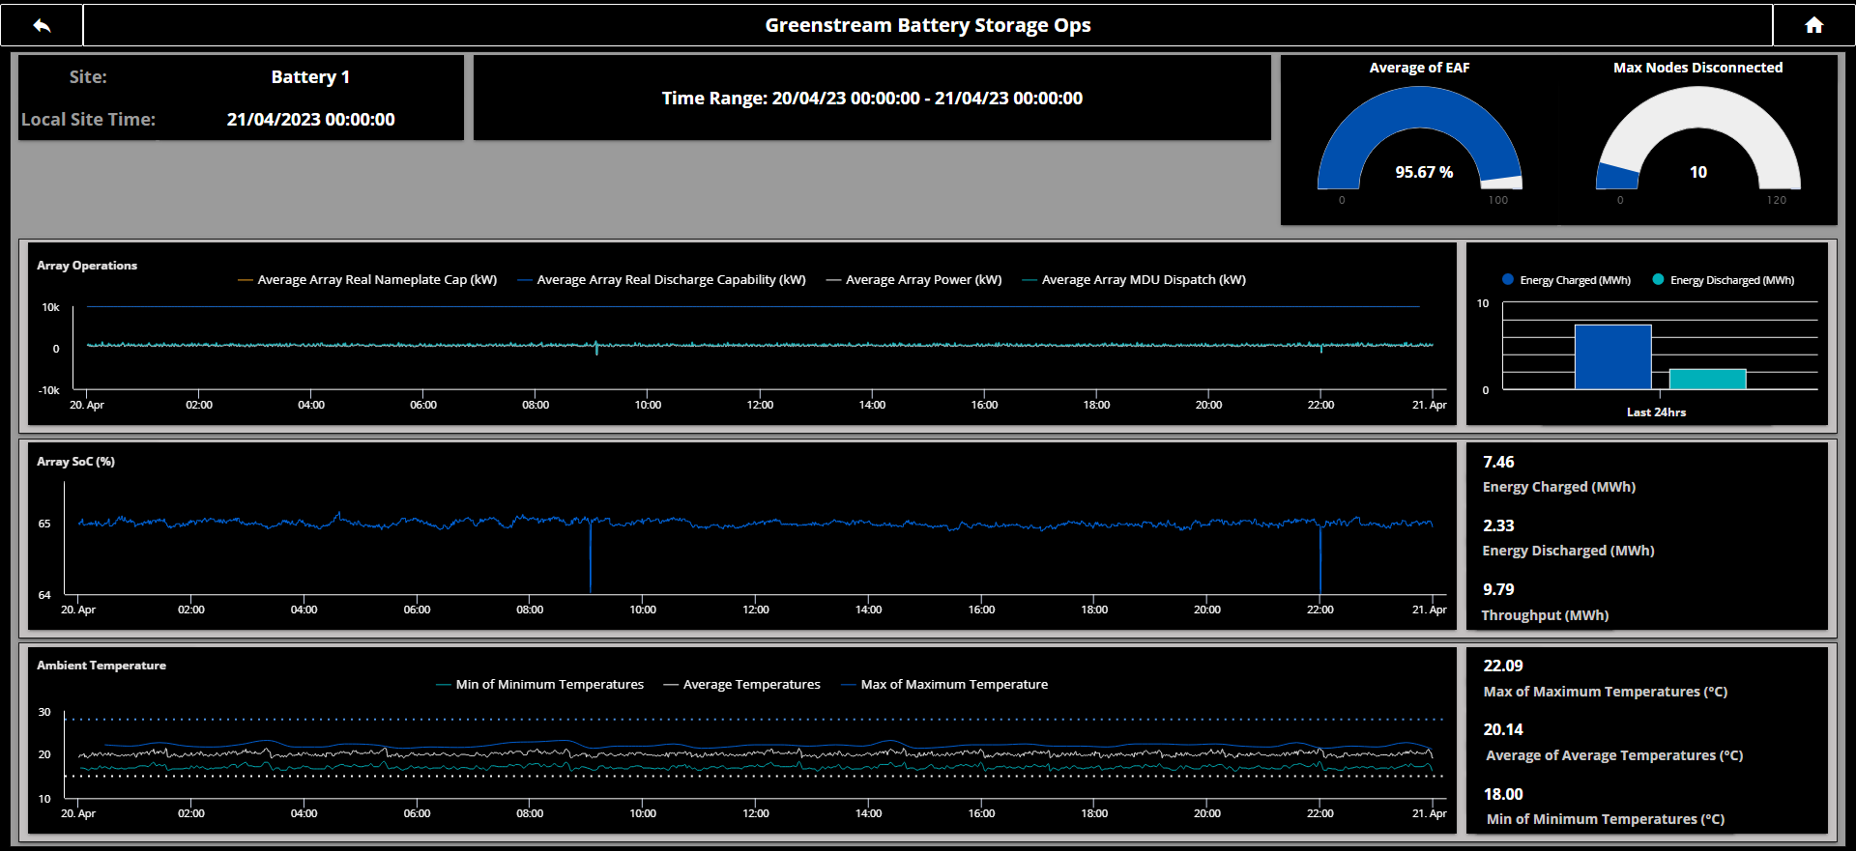Click the SoC dip near 22:00

(1320, 558)
